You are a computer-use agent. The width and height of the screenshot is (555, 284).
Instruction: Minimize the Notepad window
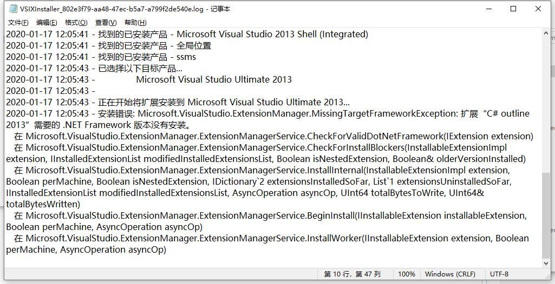(x=489, y=9)
